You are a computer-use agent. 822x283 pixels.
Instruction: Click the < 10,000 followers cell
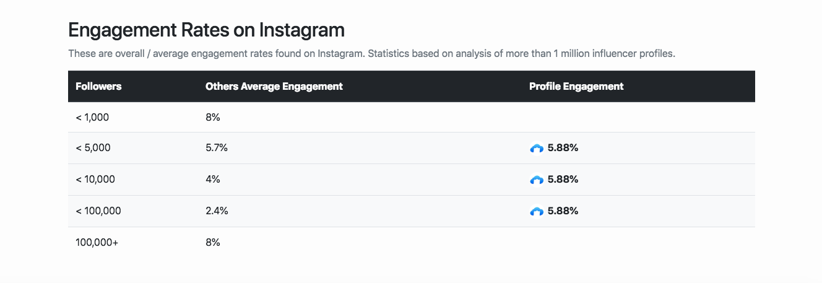95,180
